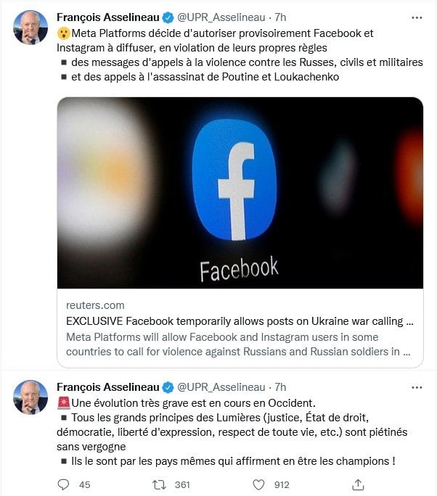The width and height of the screenshot is (437, 496).
Task: Click the 7h timestamp on second tweet
Action: pyautogui.click(x=281, y=387)
